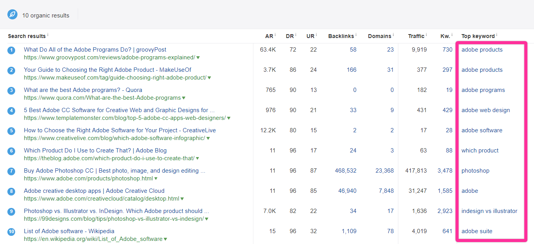Sort by the Kw. column header
The height and width of the screenshot is (244, 534).
[445, 36]
